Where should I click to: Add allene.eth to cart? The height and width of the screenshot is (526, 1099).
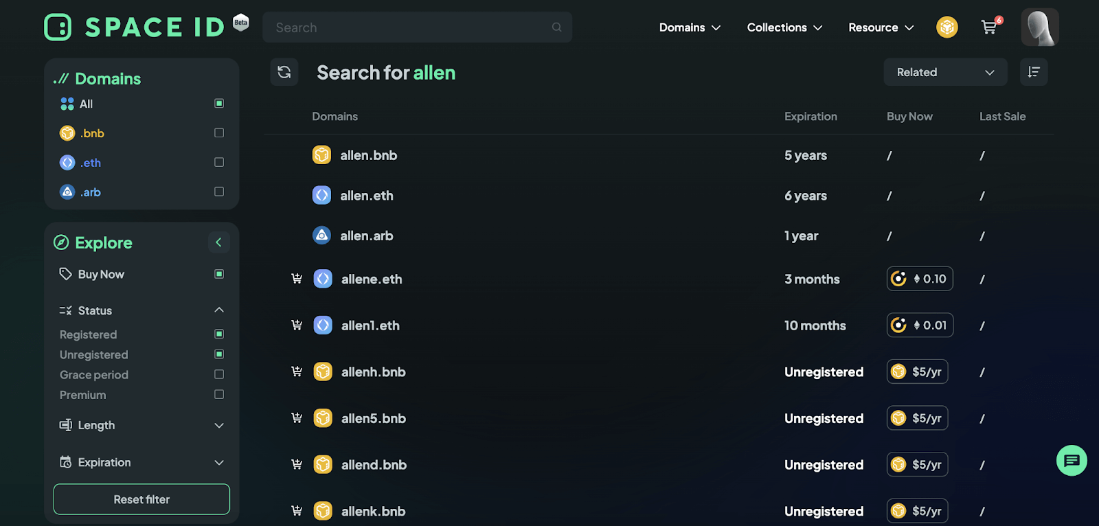pos(297,279)
